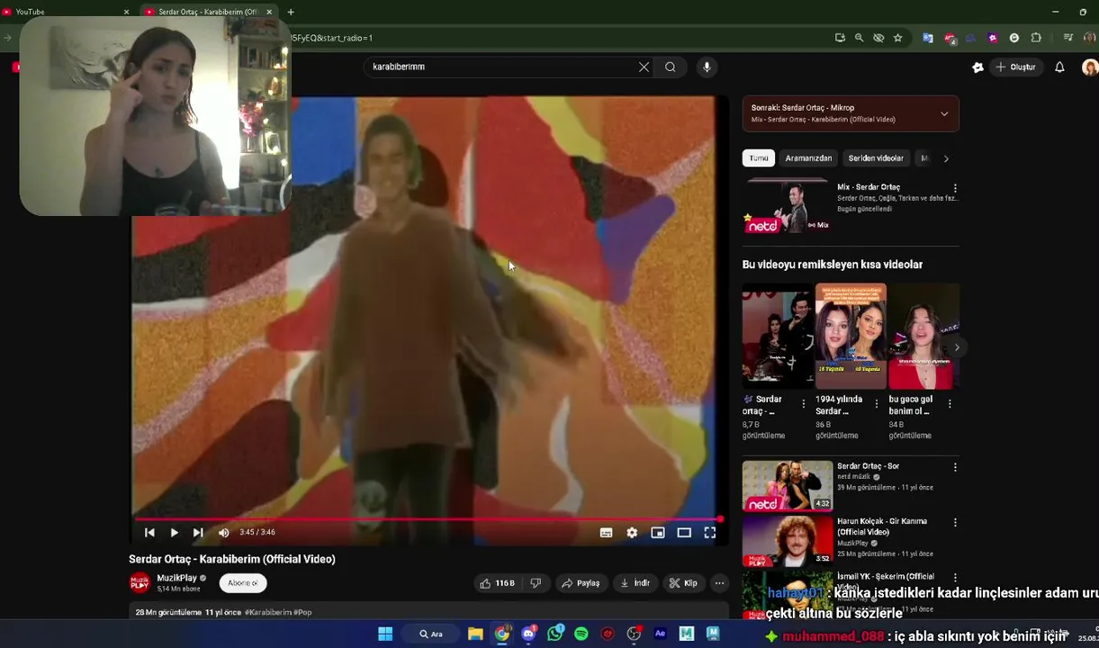
Task: Open the bu gece gel benim short
Action: 923,337
